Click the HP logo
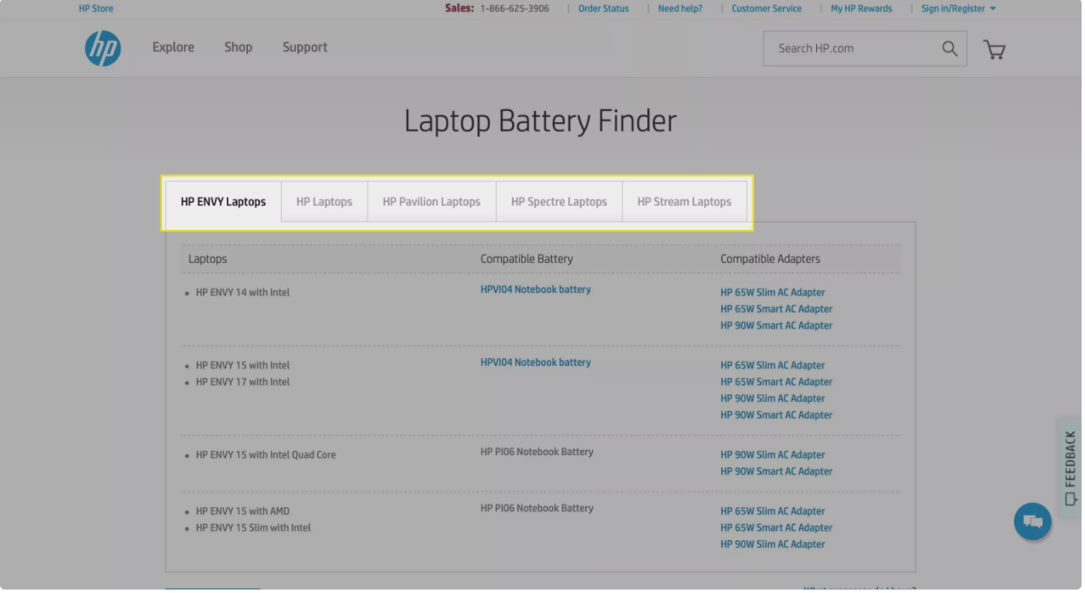The width and height of the screenshot is (1085, 593). click(102, 49)
